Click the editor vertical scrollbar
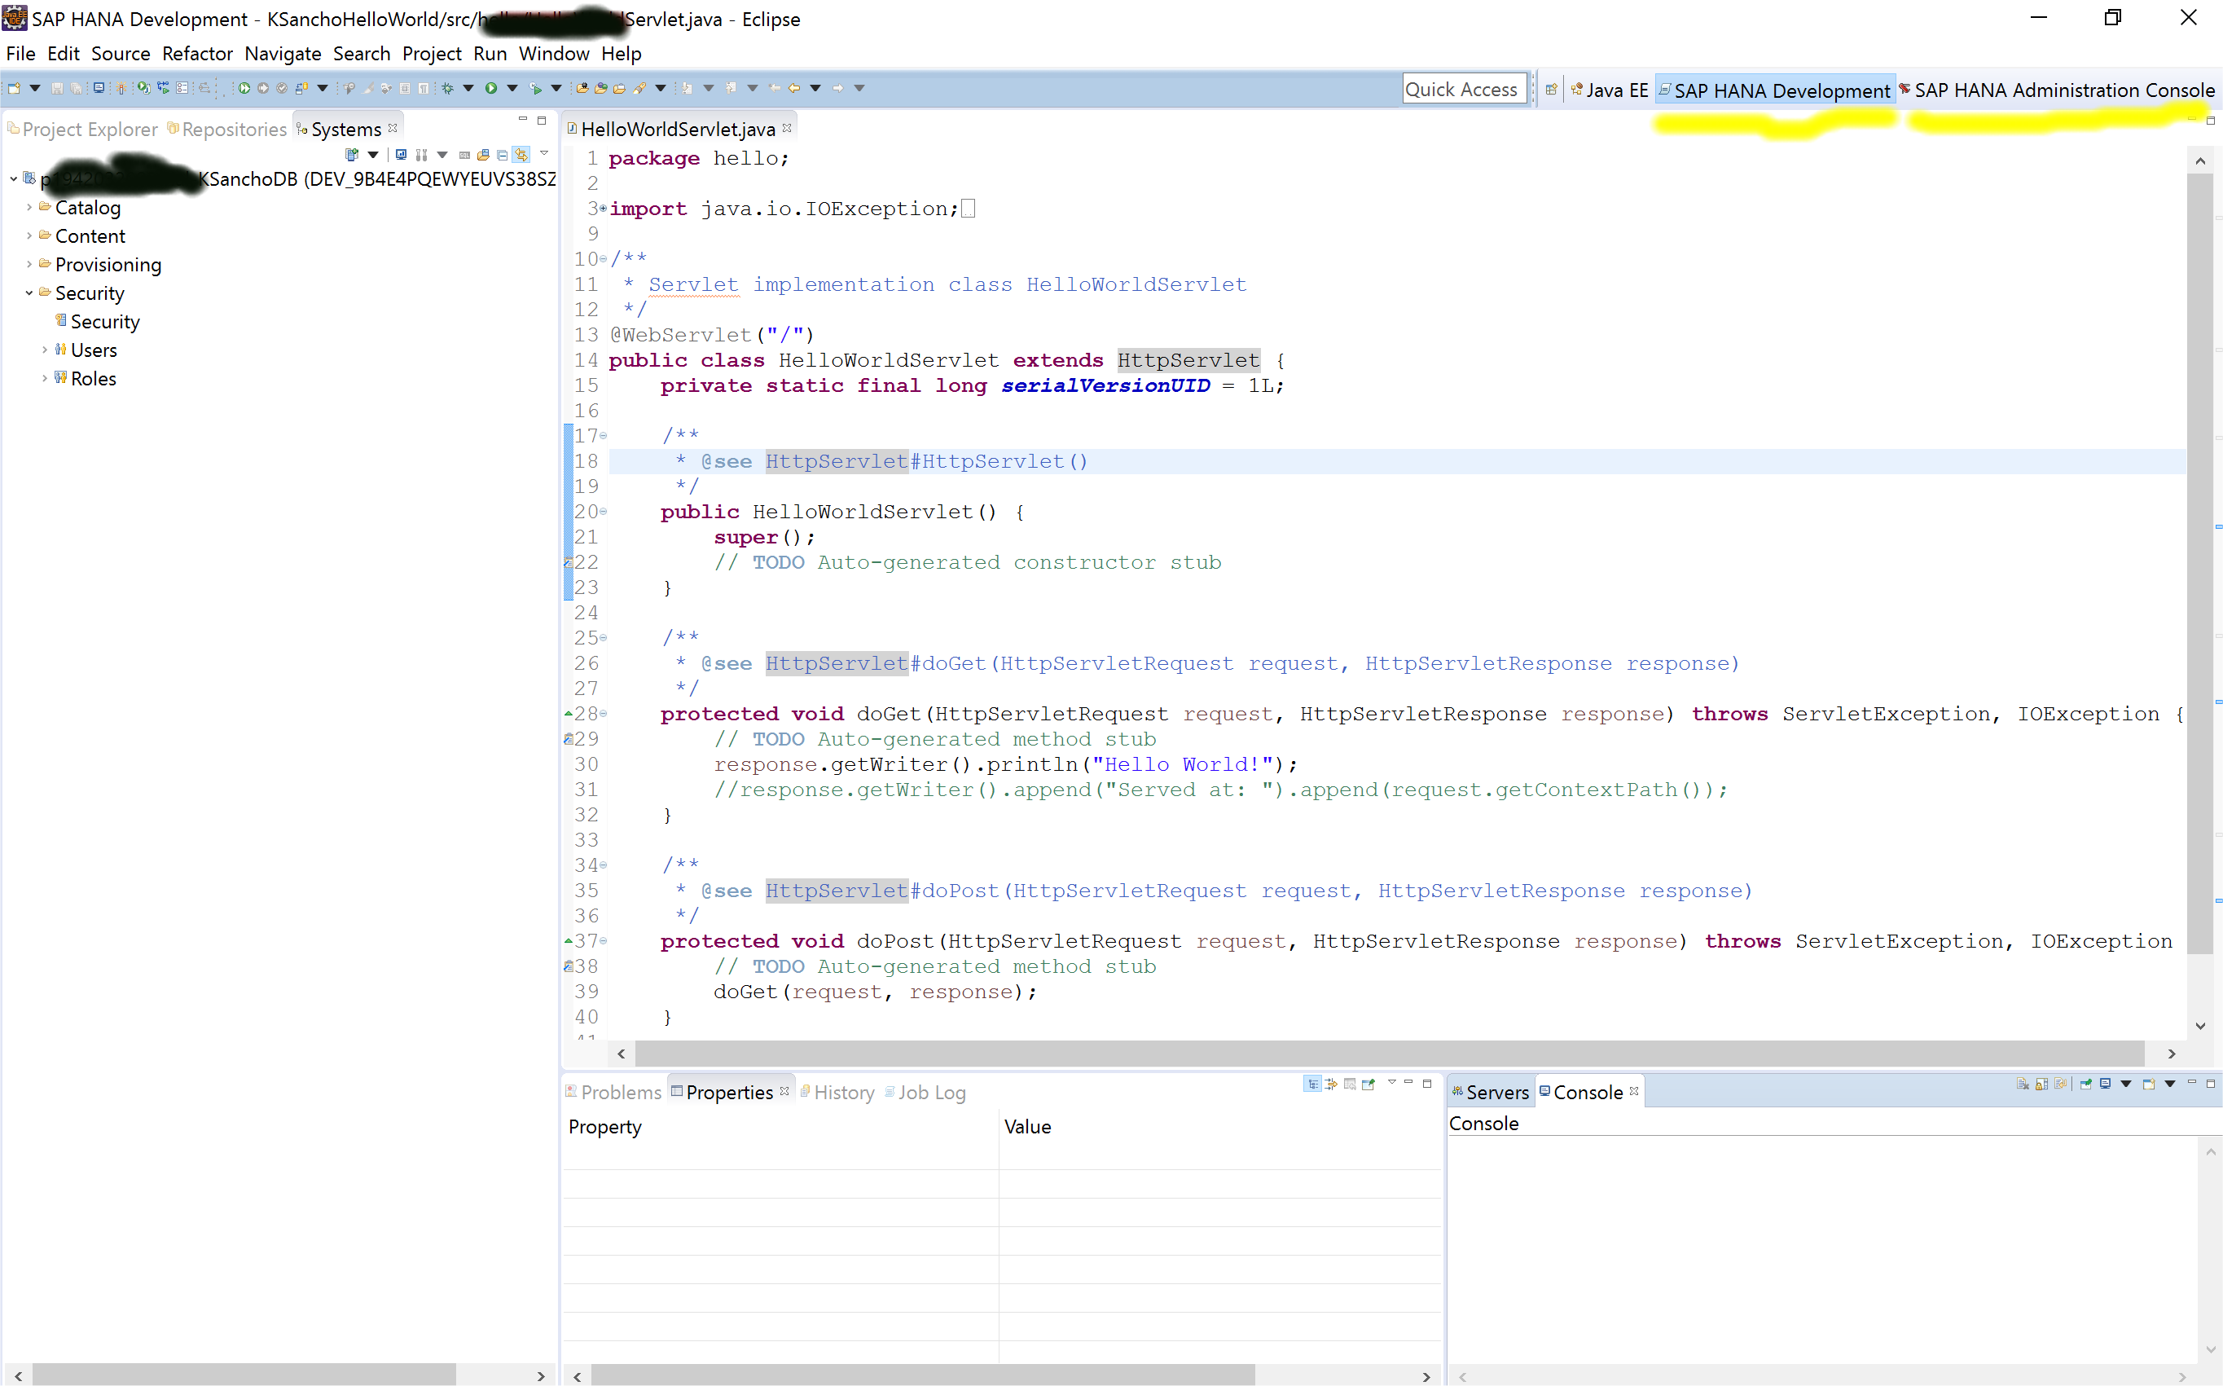The image size is (2223, 1386). tap(2199, 564)
